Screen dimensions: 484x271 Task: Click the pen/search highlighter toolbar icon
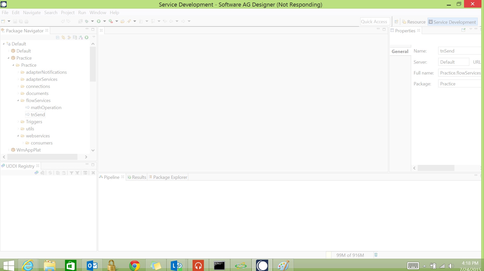129,21
